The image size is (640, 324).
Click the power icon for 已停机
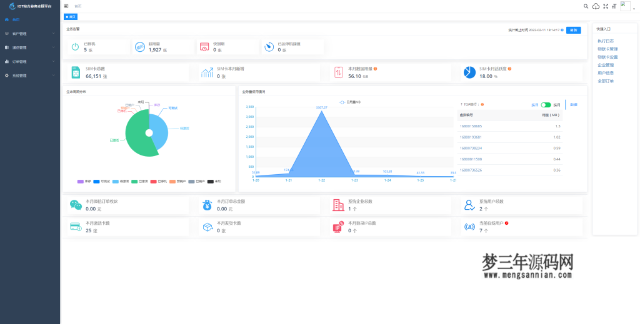(75, 47)
